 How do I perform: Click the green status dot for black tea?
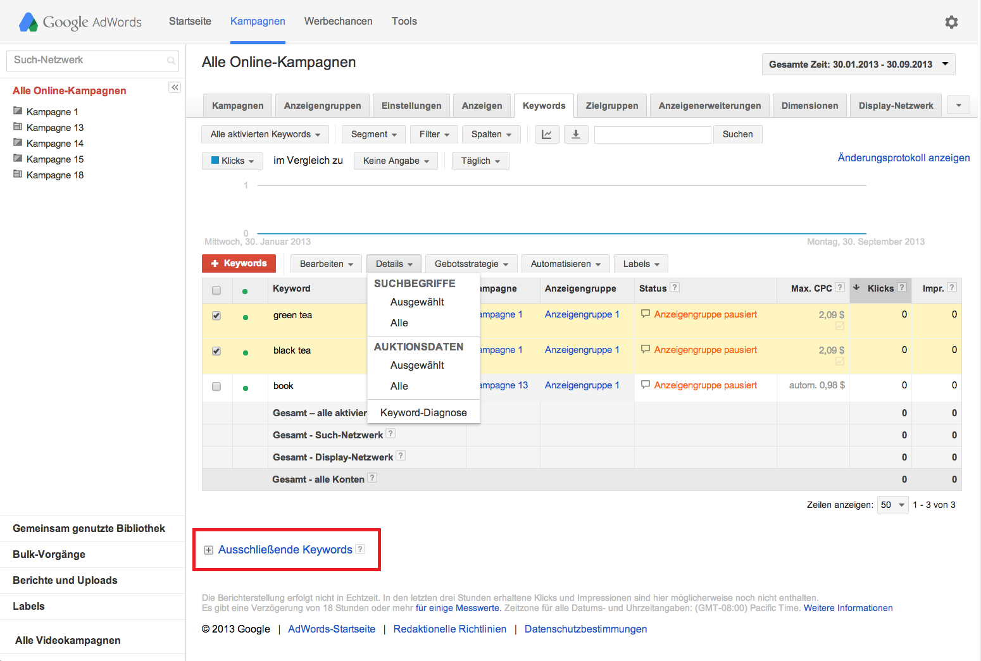pos(246,353)
